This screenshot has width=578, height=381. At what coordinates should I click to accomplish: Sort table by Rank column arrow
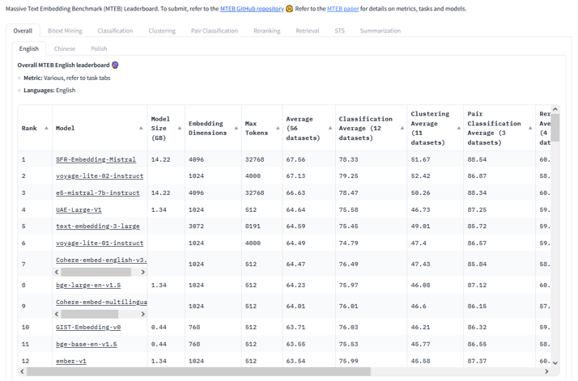46,128
